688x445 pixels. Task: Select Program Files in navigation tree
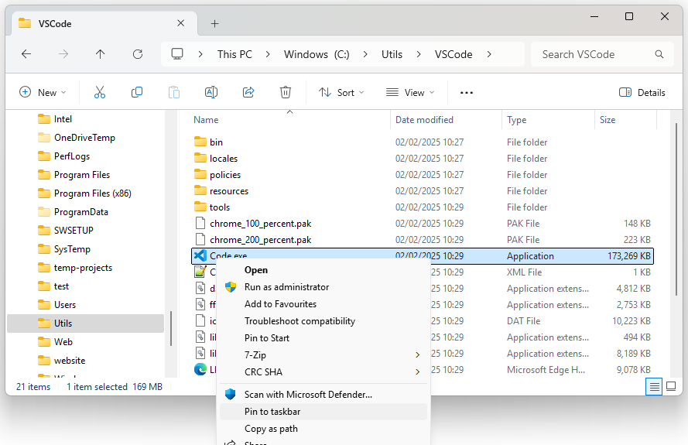pyautogui.click(x=86, y=175)
